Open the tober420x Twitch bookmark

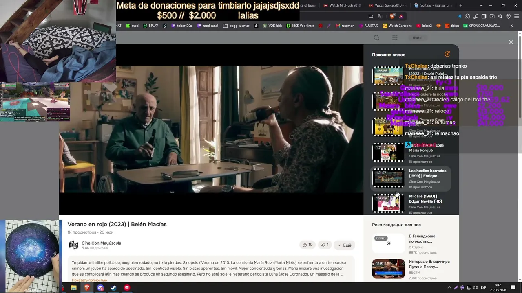click(x=181, y=26)
